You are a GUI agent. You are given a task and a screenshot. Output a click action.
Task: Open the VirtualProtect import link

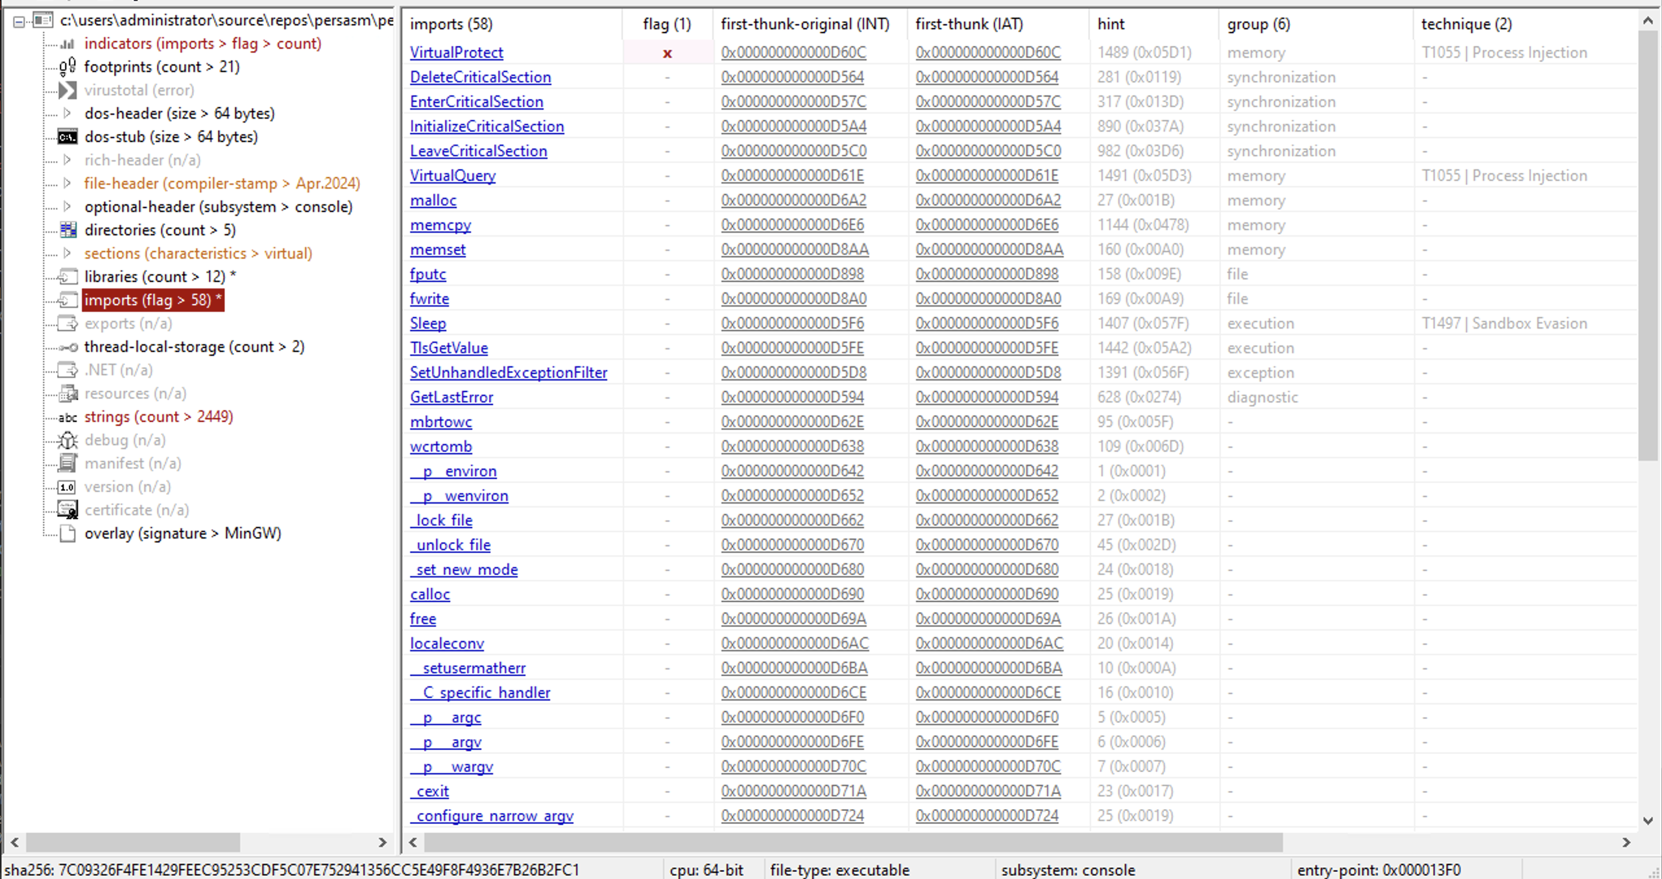(x=456, y=53)
